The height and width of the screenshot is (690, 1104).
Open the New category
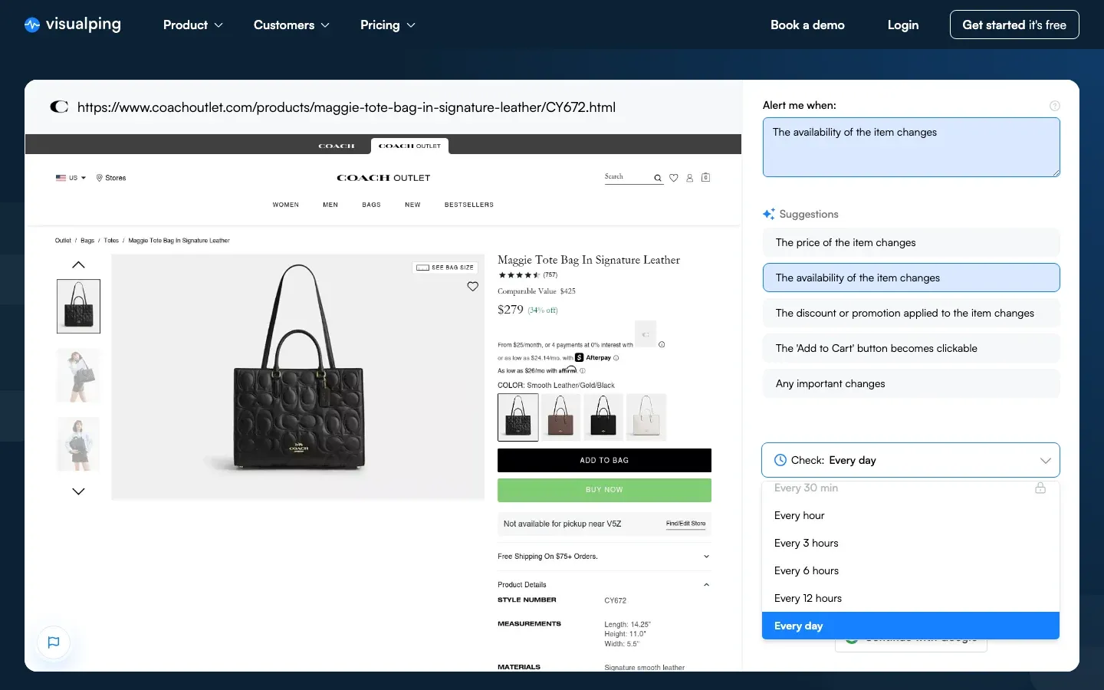click(412, 205)
